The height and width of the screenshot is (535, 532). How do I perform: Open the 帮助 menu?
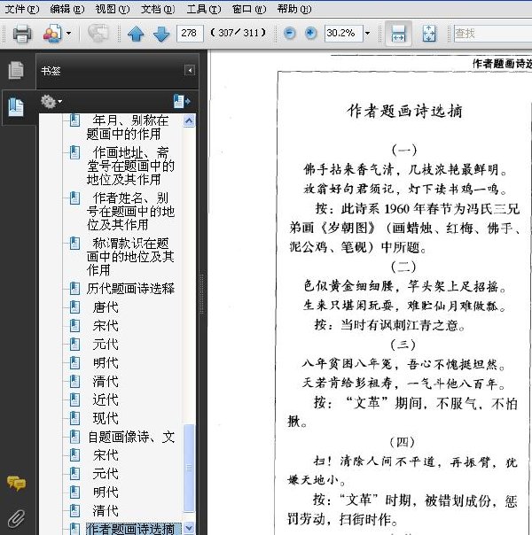point(294,9)
